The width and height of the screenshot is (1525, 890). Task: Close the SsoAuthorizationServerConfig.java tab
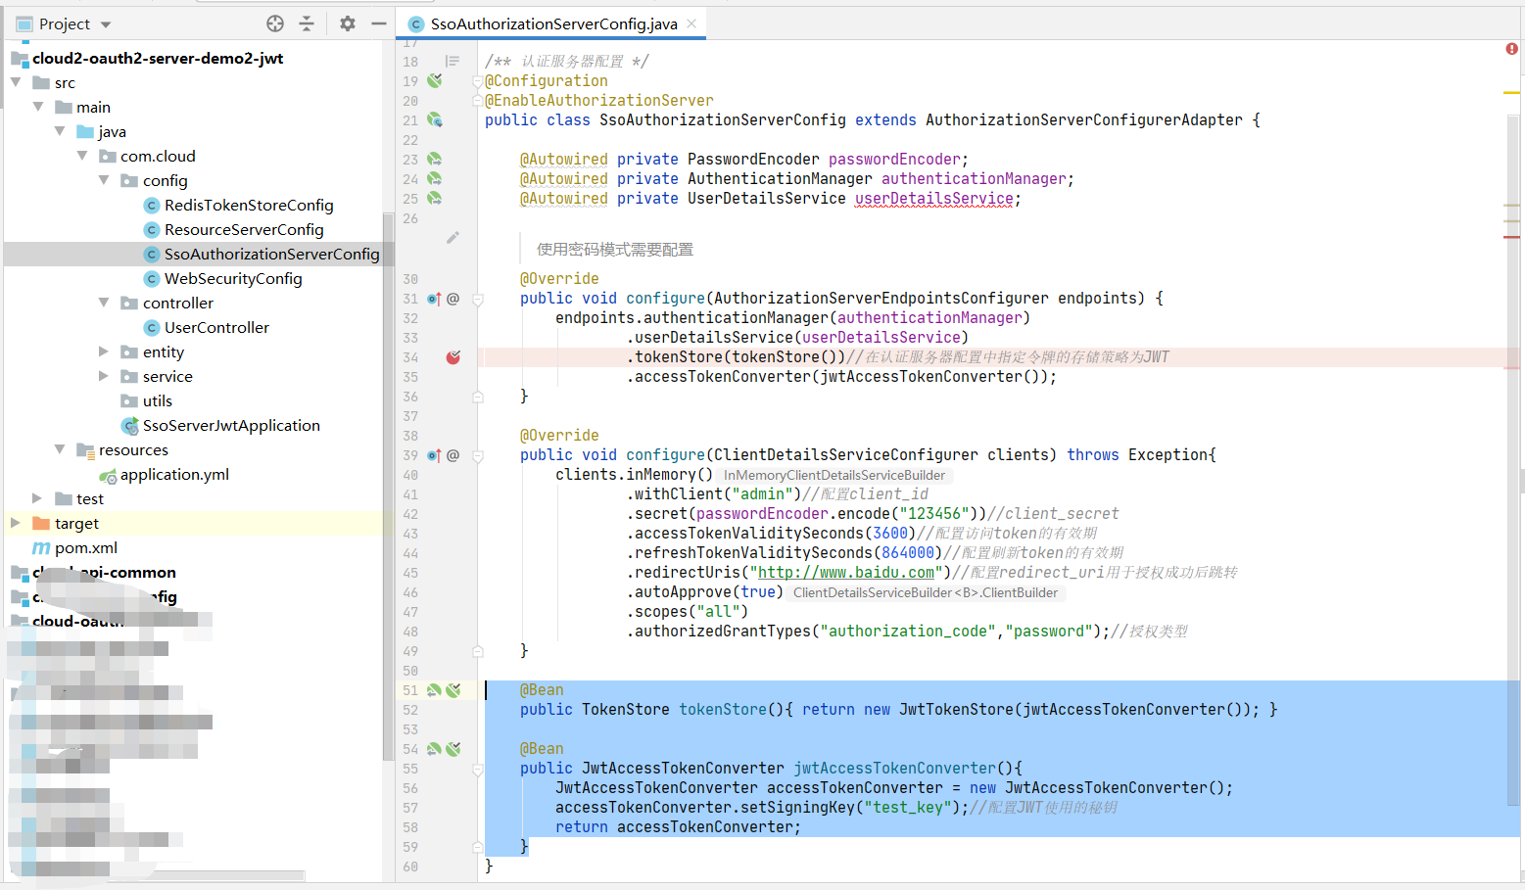coord(691,23)
